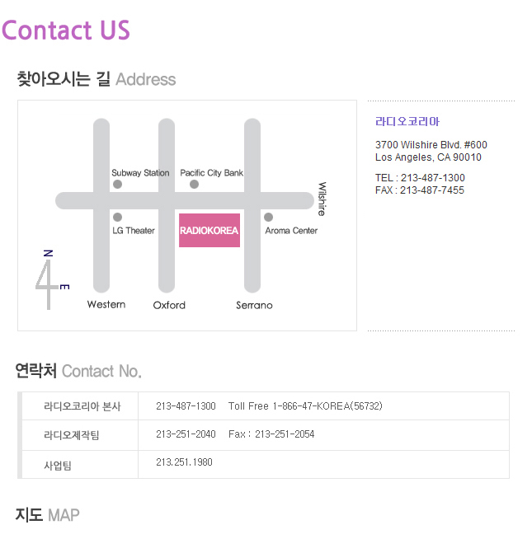The height and width of the screenshot is (539, 532).
Task: Click the north-east compass icon
Action: tap(52, 280)
